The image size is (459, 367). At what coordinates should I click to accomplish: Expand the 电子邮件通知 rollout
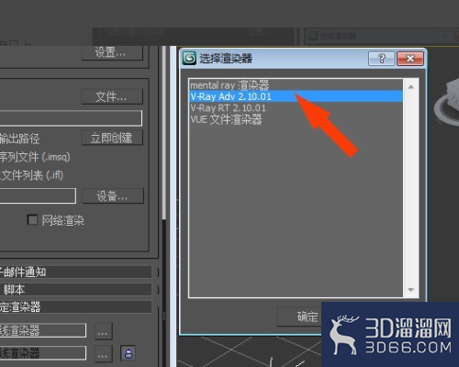tap(75, 272)
